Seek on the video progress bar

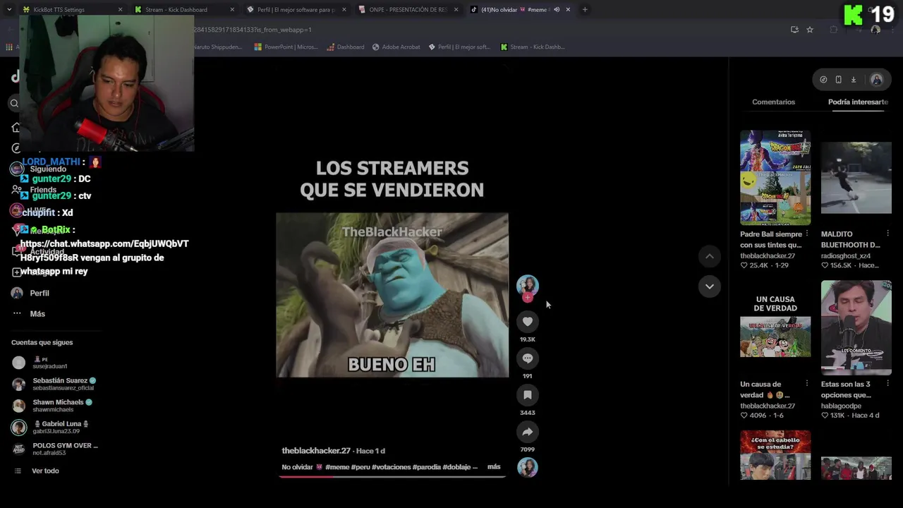392,477
